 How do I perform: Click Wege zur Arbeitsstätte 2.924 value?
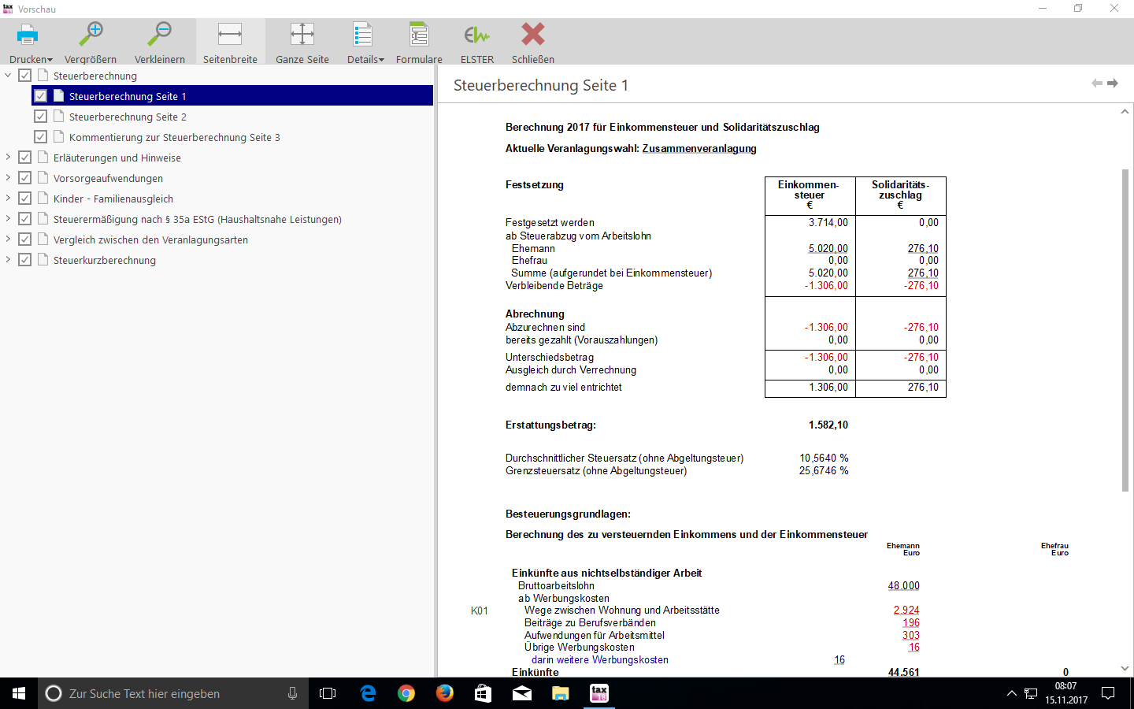(x=906, y=610)
